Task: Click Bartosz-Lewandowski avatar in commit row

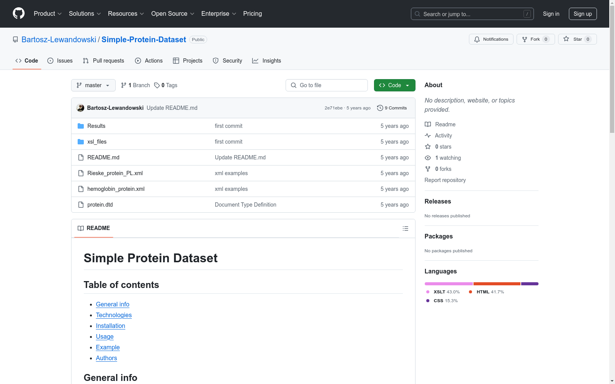Action: tap(80, 108)
